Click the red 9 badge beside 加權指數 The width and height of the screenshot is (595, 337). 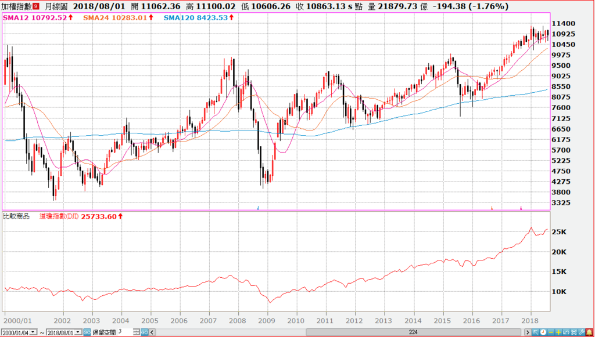35,6
